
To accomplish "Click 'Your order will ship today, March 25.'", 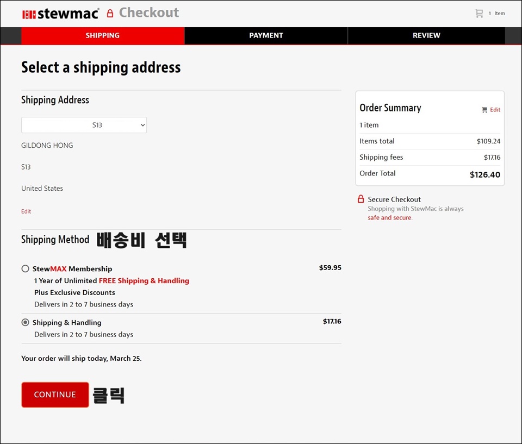I will 82,359.
